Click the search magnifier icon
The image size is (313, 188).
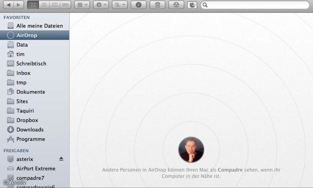(205, 5)
